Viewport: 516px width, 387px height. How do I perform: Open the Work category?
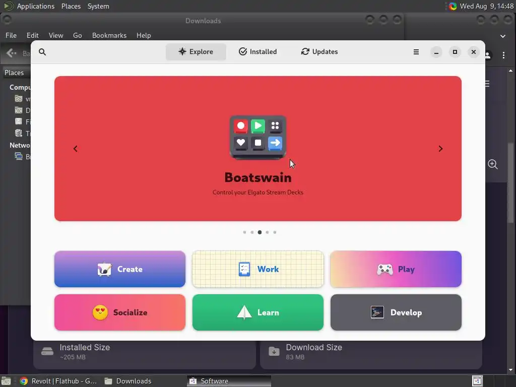point(258,269)
